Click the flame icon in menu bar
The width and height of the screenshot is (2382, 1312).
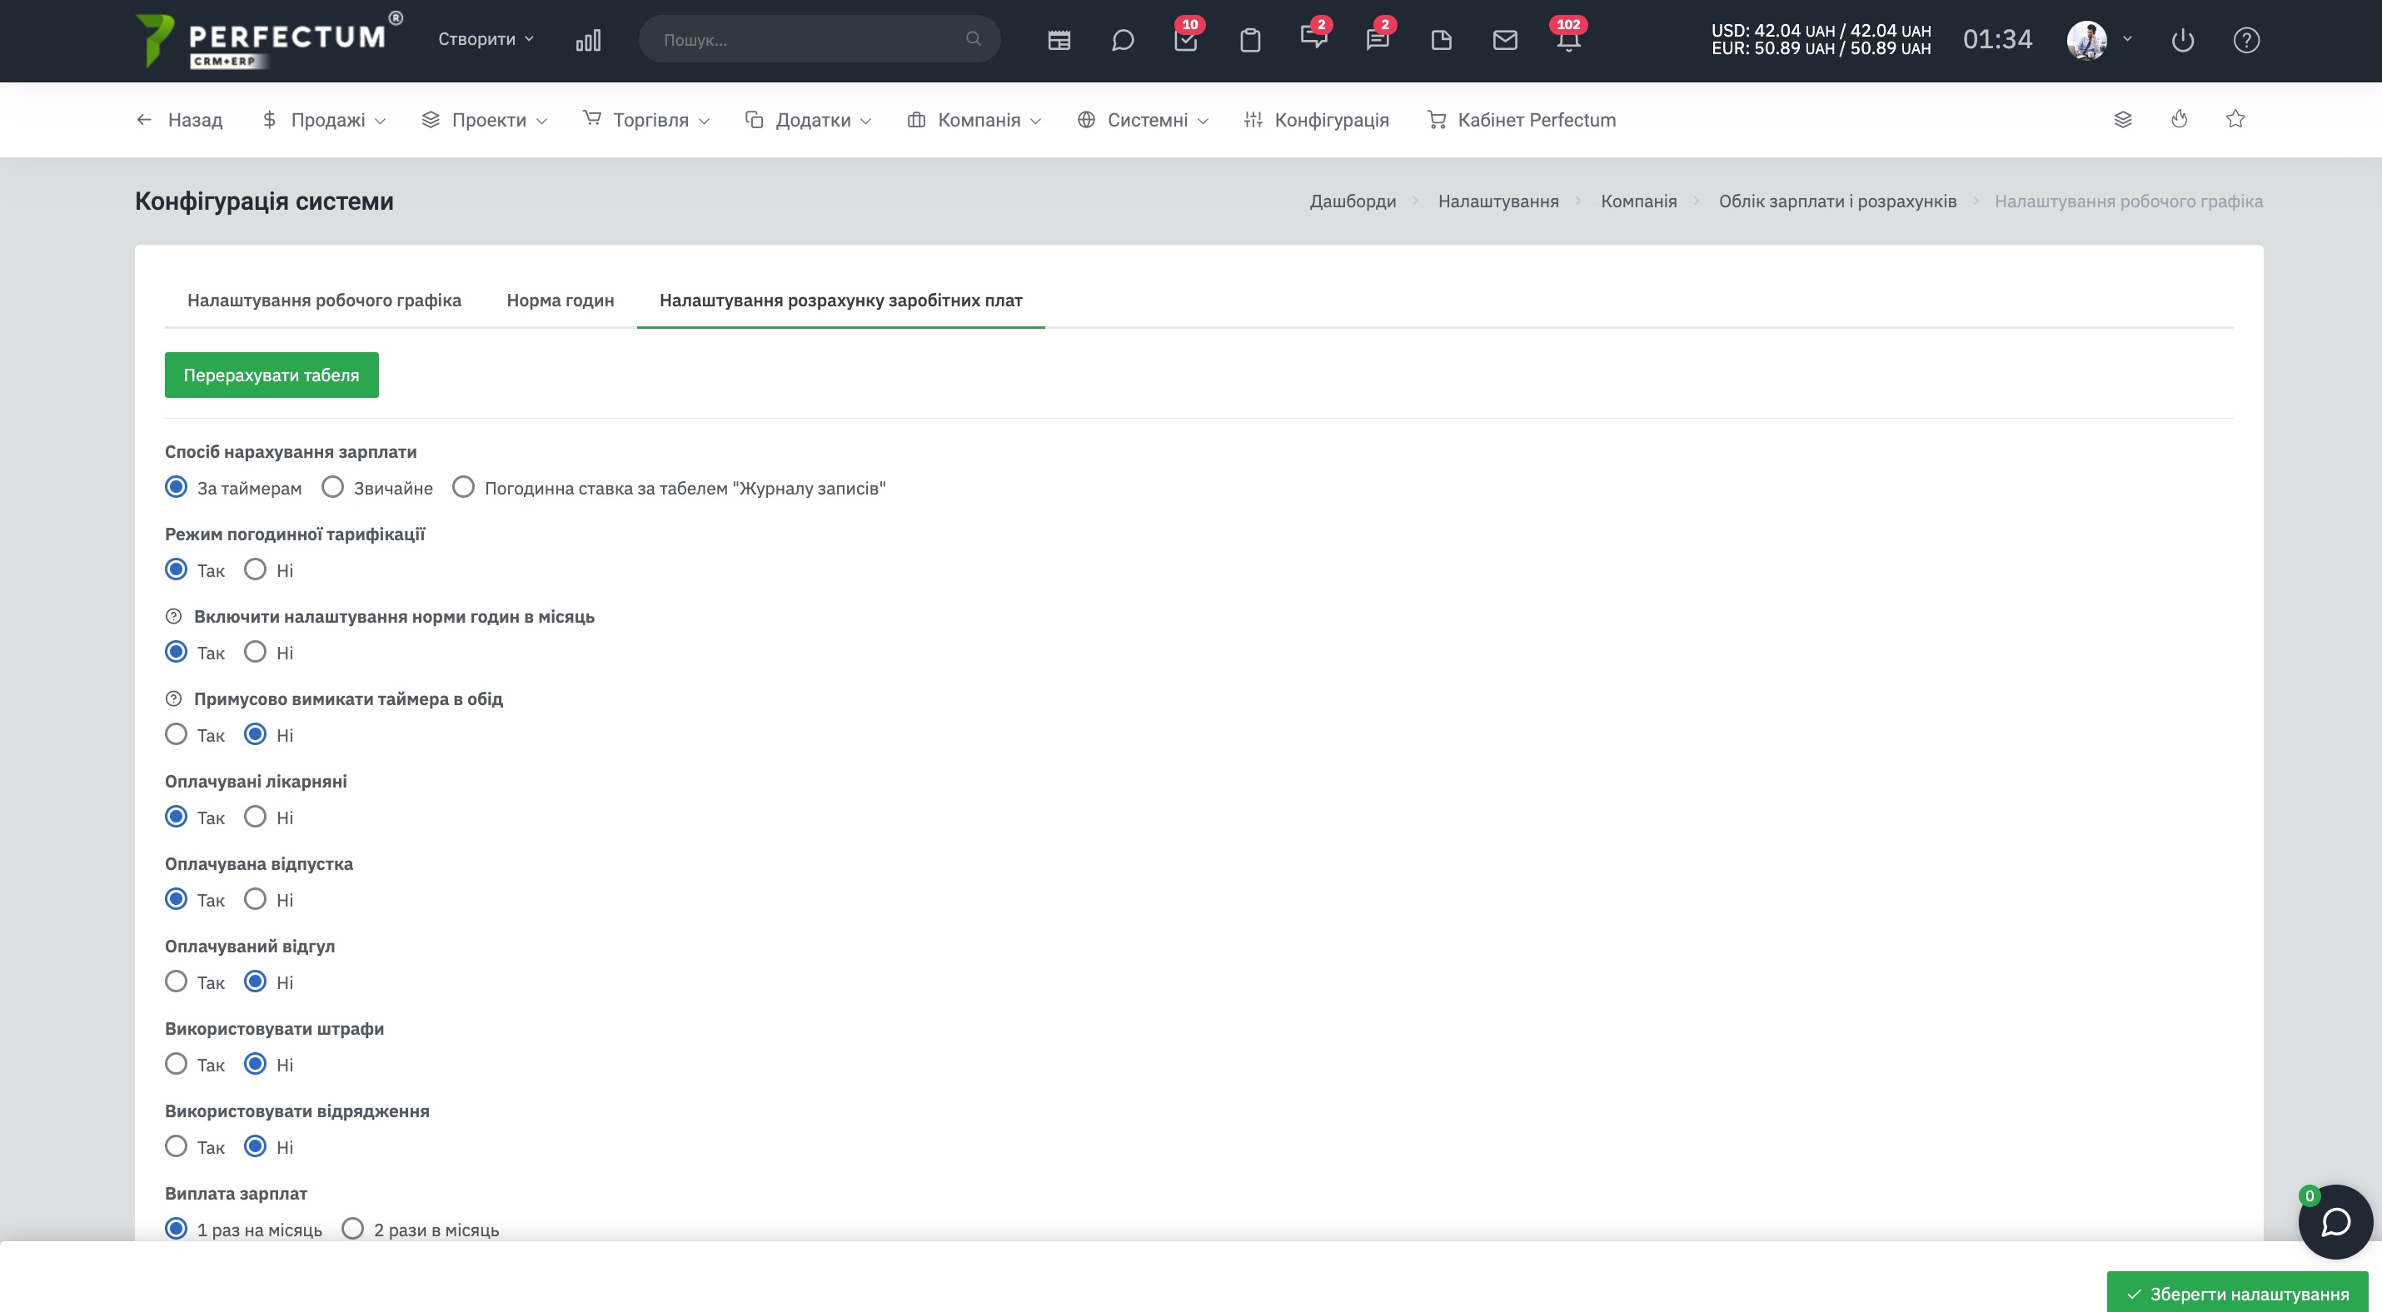[2180, 119]
